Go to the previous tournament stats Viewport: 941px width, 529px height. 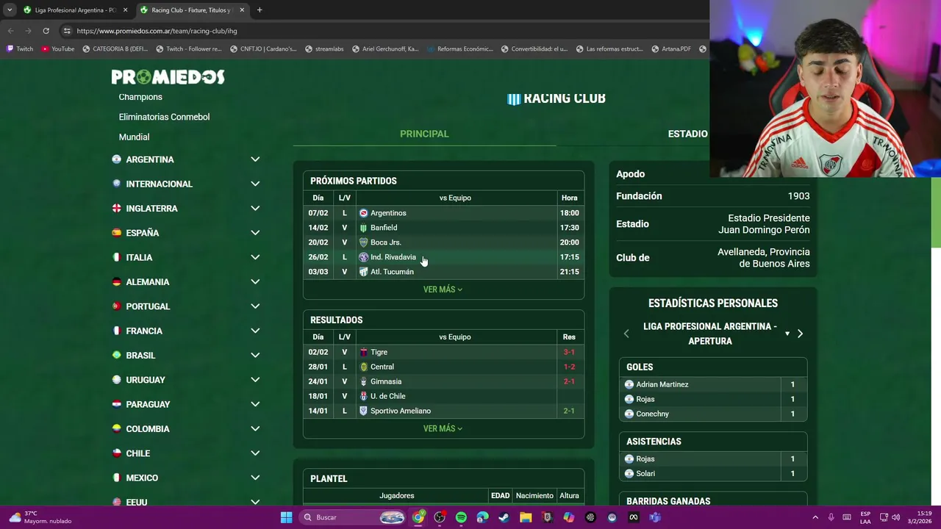(x=626, y=334)
